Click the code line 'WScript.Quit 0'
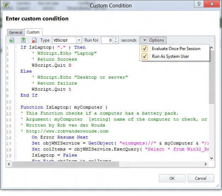 (x=51, y=65)
